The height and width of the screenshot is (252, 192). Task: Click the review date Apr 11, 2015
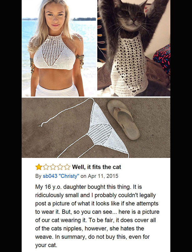tap(103, 176)
